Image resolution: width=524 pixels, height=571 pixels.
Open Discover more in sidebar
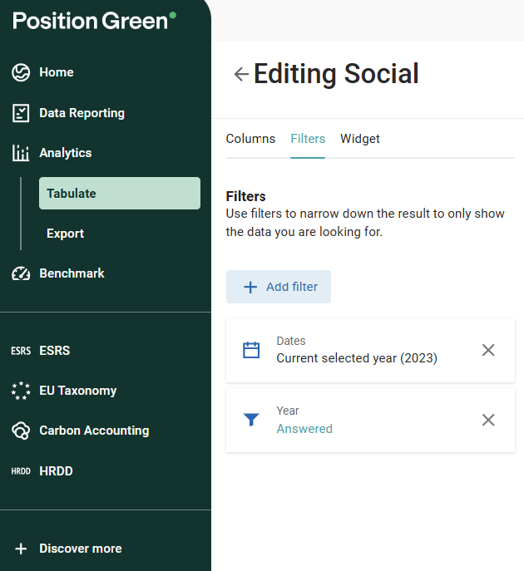80,549
